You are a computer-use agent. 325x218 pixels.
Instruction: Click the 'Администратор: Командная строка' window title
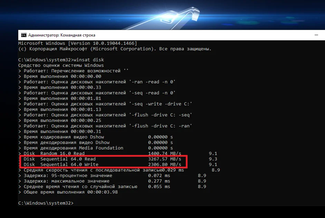click(x=62, y=35)
